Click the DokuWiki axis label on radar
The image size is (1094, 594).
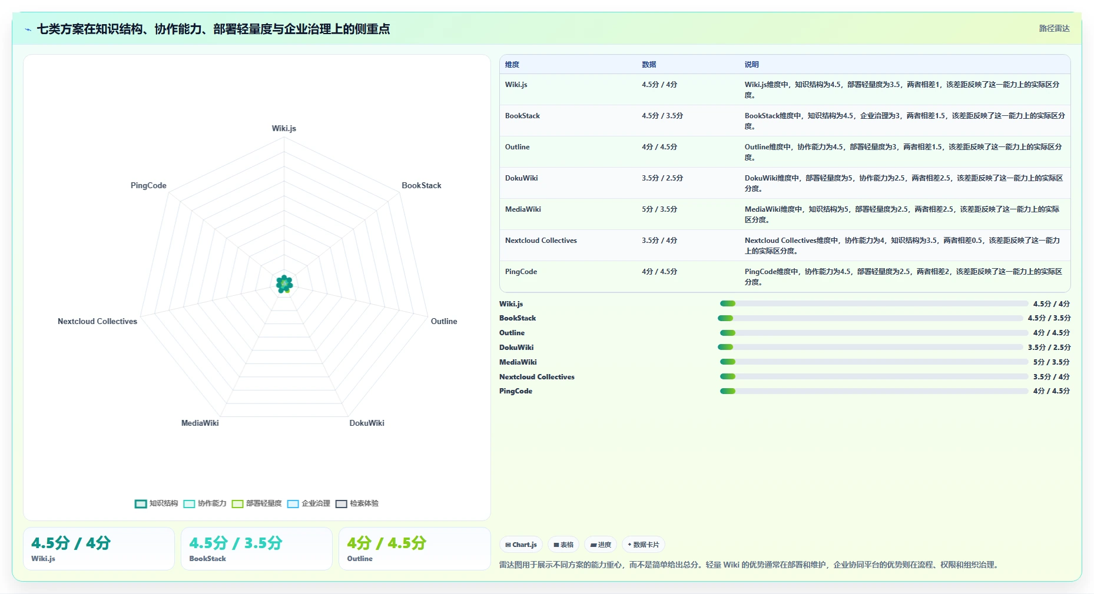point(367,423)
